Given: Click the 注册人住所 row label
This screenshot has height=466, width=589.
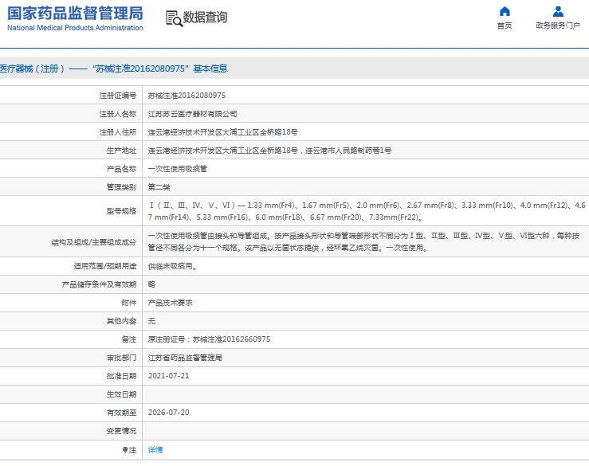Looking at the screenshot, I should click(118, 132).
